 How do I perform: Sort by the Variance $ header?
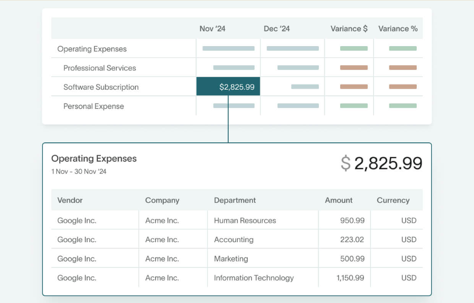coord(349,29)
